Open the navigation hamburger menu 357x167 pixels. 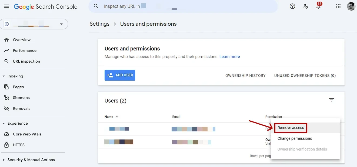[x=6, y=6]
